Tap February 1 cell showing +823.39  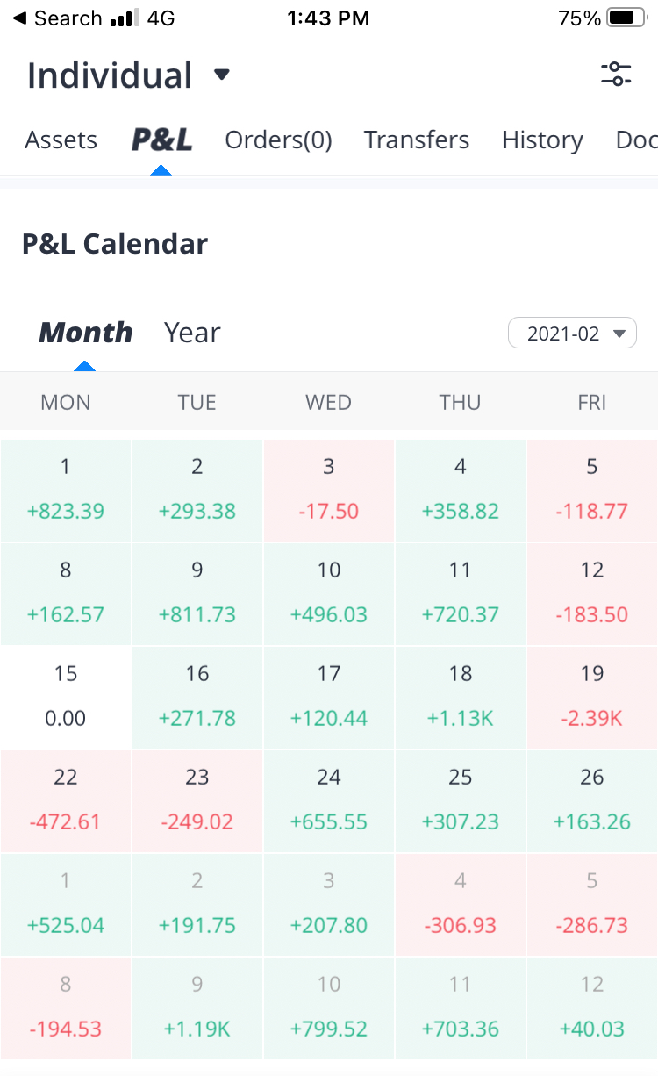click(x=66, y=490)
